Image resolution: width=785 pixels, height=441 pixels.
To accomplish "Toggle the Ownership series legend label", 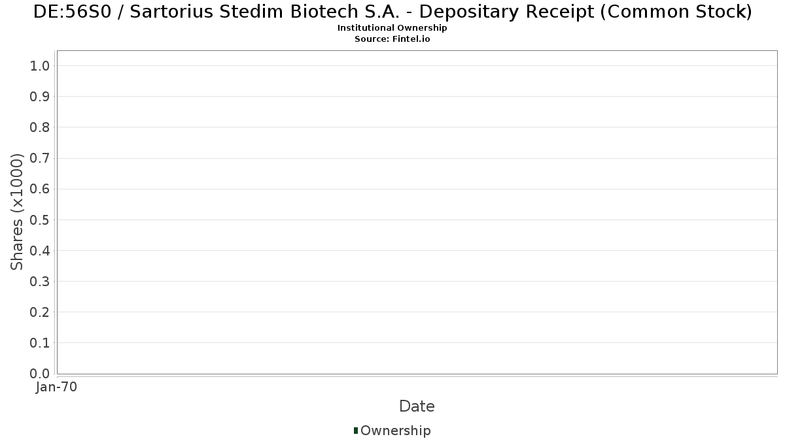I will click(396, 431).
